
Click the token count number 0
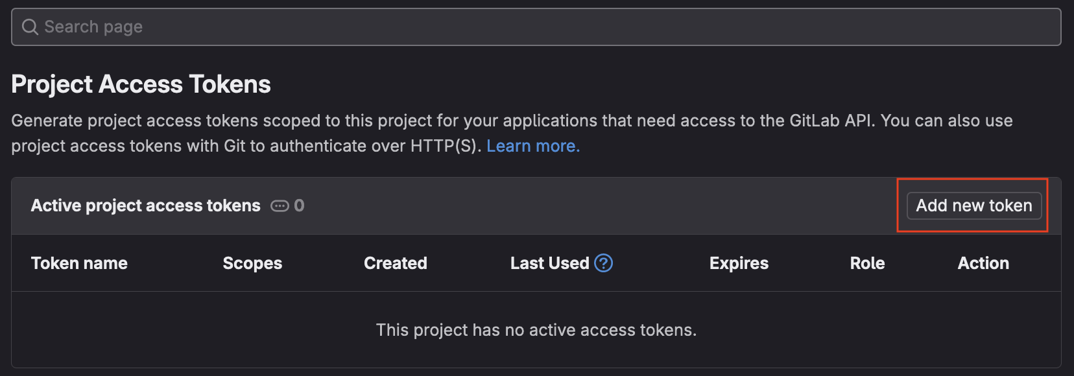point(299,206)
